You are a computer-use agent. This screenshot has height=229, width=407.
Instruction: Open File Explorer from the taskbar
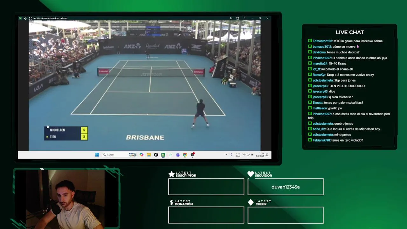click(148, 155)
